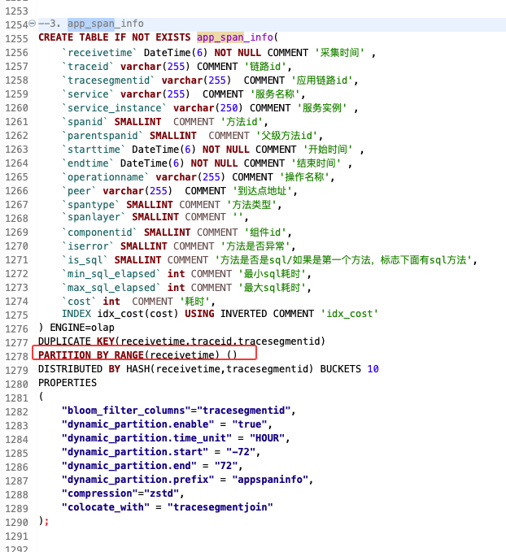Click line number 1290 in the gutter
The height and width of the screenshot is (552, 506).
15,521
